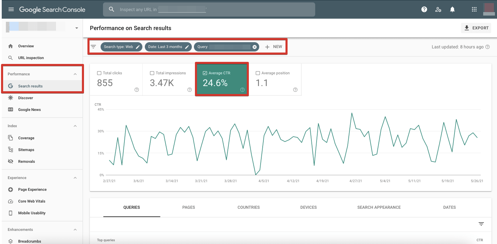Enable the Average position checkbox
Image resolution: width=497 pixels, height=244 pixels.
tap(258, 73)
